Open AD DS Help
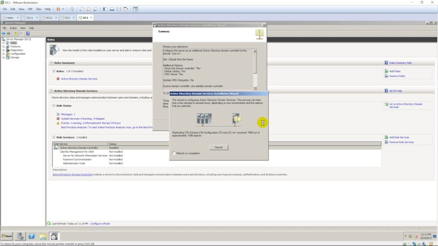The height and width of the screenshot is (246, 438). (395, 91)
